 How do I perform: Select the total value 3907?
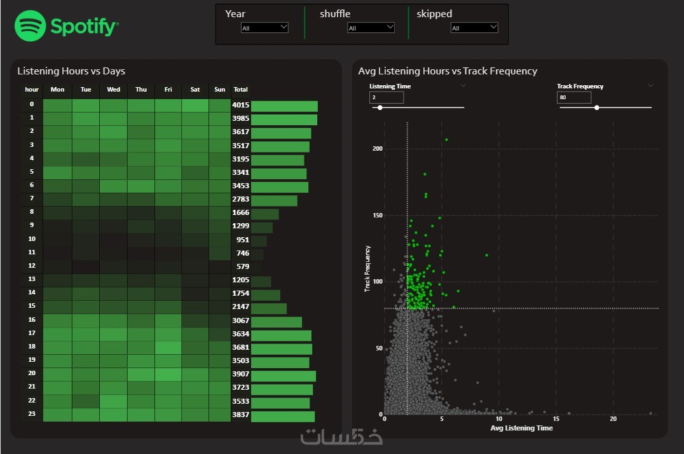tap(240, 374)
